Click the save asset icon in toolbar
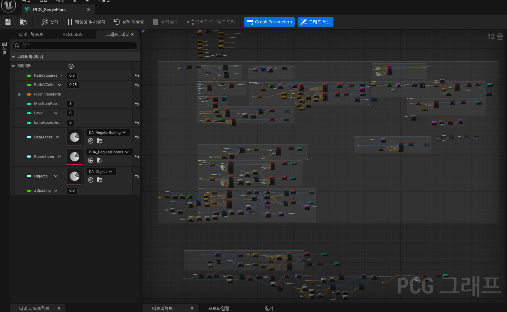 pos(8,22)
